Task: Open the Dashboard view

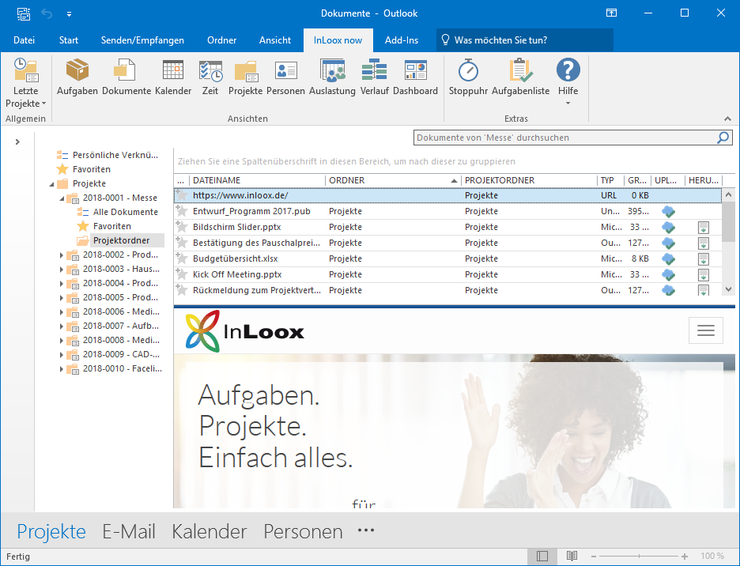Action: [x=415, y=77]
